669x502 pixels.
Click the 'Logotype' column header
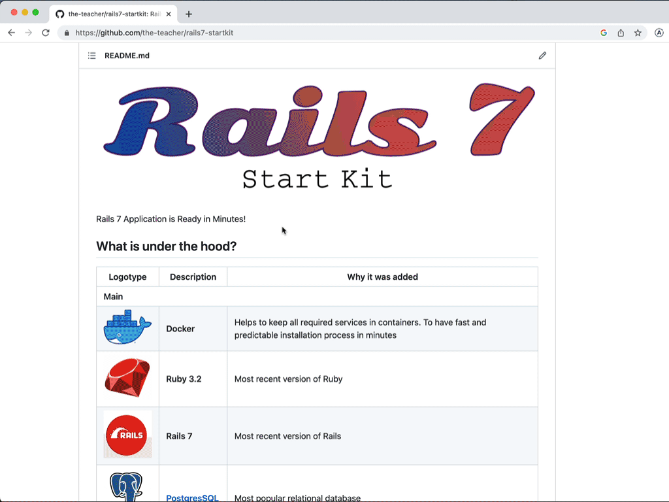click(127, 276)
